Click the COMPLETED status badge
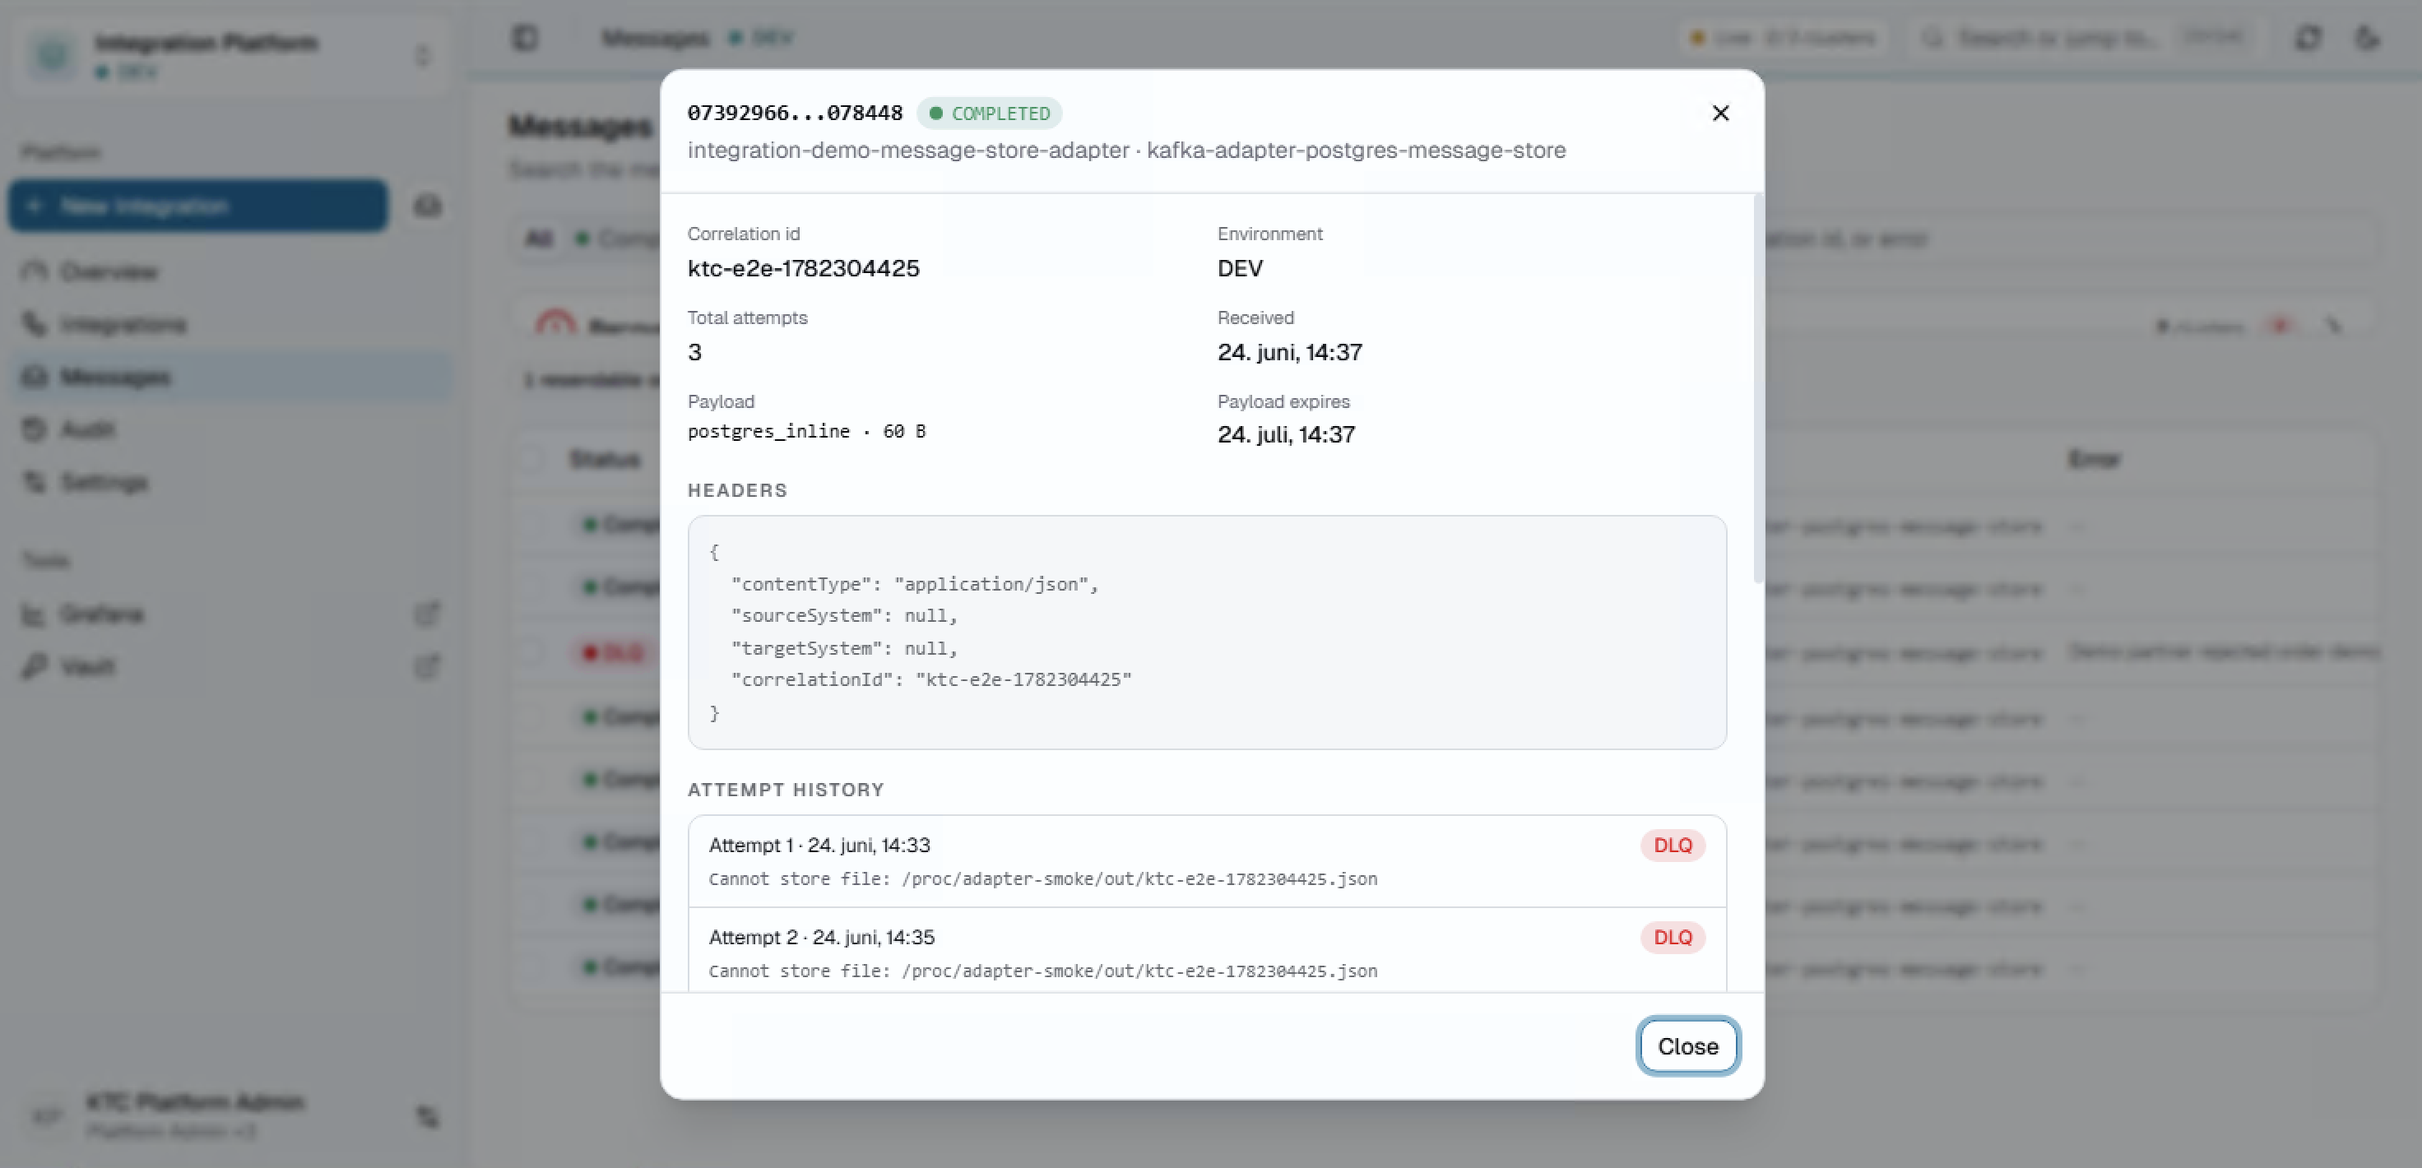 tap(989, 113)
